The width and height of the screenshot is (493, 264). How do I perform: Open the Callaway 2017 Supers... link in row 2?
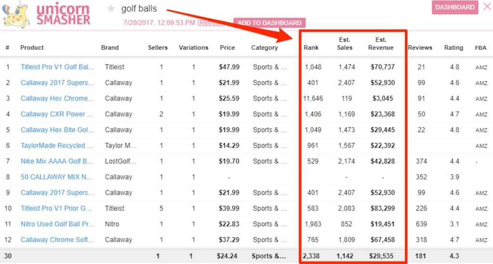pyautogui.click(x=57, y=83)
